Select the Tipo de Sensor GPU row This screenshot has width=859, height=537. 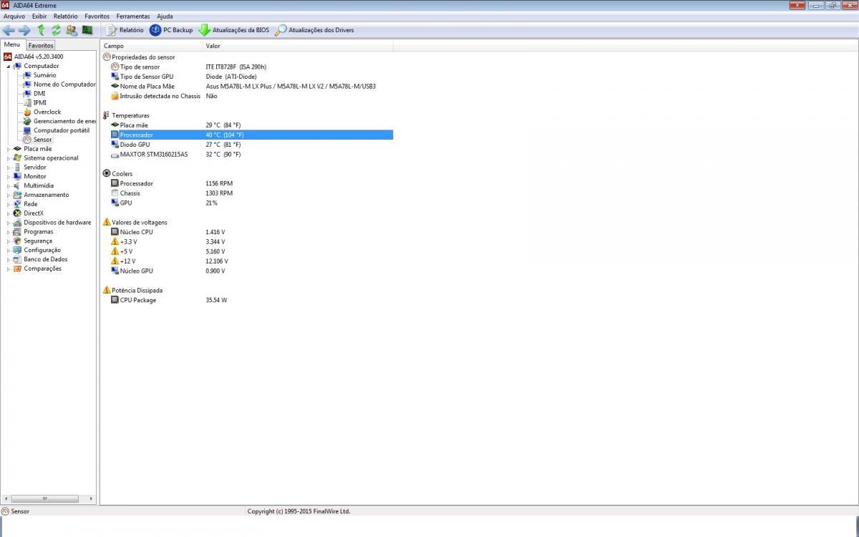pyautogui.click(x=248, y=77)
